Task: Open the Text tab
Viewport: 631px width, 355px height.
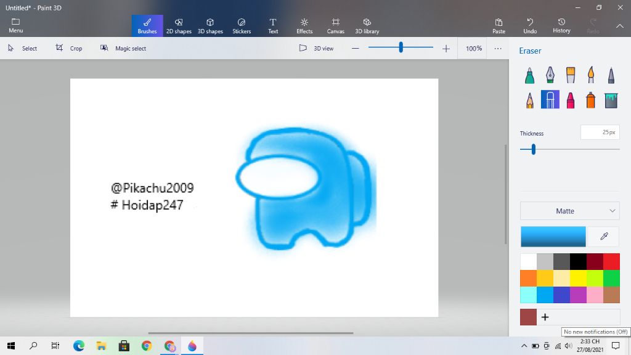Action: [273, 26]
